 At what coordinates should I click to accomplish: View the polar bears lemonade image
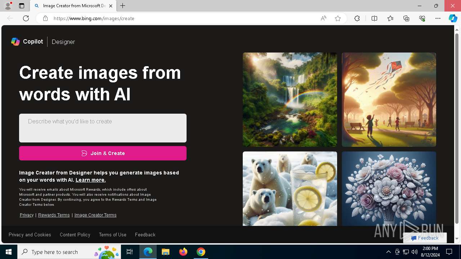pos(290,188)
